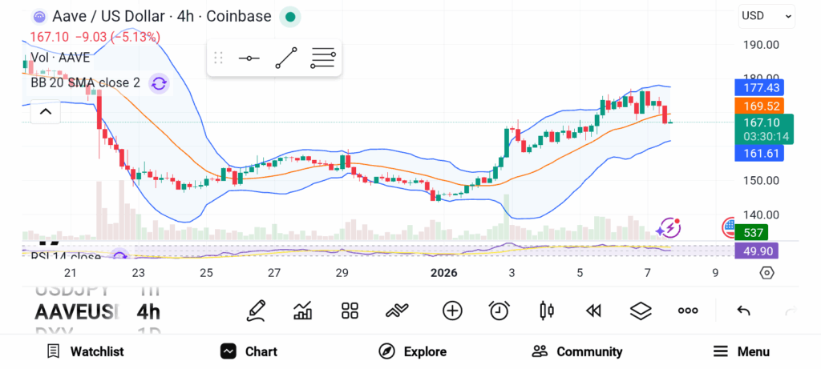Toggle the BB indicator purple refresh icon

click(x=159, y=83)
